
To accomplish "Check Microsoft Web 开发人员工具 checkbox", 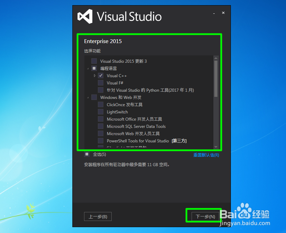I will click(101, 133).
